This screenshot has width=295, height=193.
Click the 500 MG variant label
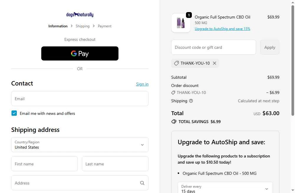[x=201, y=23]
